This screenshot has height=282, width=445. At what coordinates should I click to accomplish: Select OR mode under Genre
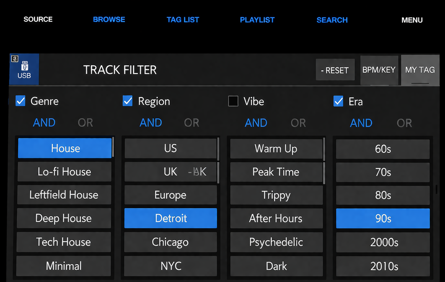click(85, 123)
